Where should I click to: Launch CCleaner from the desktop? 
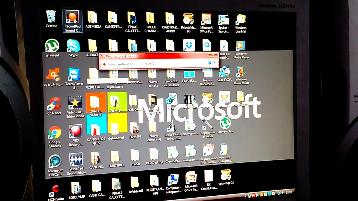coord(54,106)
